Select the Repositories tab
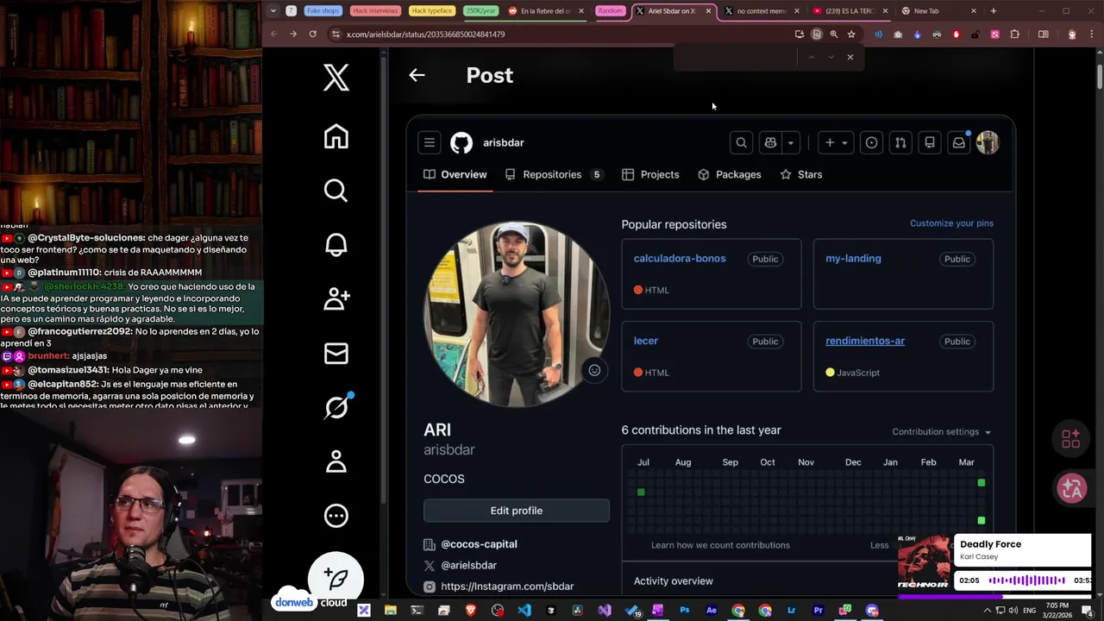1104x621 pixels. (x=553, y=174)
